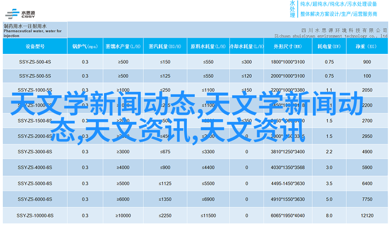
Task: Click the CSSY 水思源 logo
Action: click(x=20, y=13)
